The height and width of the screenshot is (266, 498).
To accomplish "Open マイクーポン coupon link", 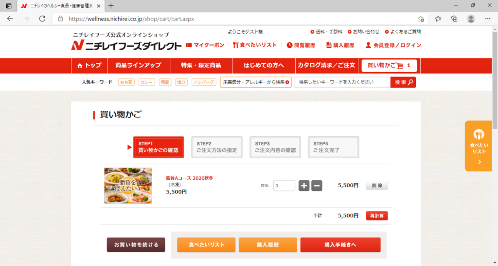I will click(205, 45).
